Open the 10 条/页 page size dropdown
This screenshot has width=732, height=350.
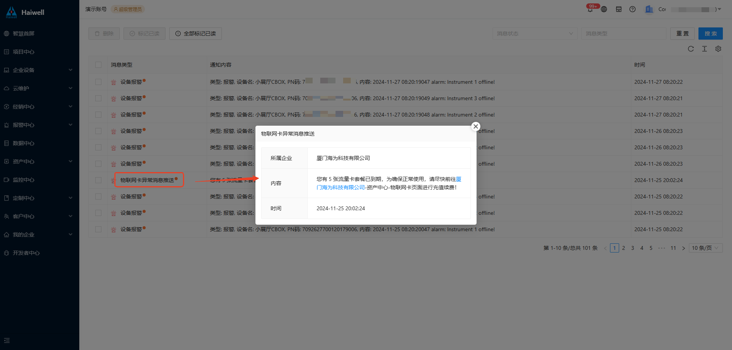705,248
